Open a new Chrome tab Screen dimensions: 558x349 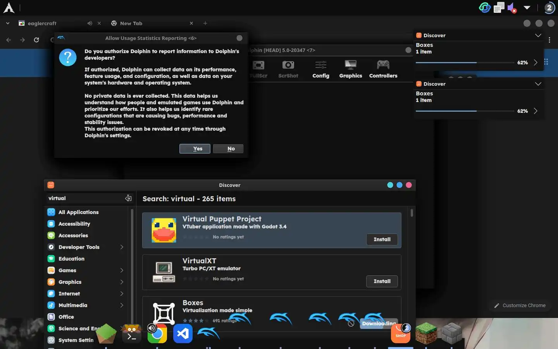tap(205, 23)
